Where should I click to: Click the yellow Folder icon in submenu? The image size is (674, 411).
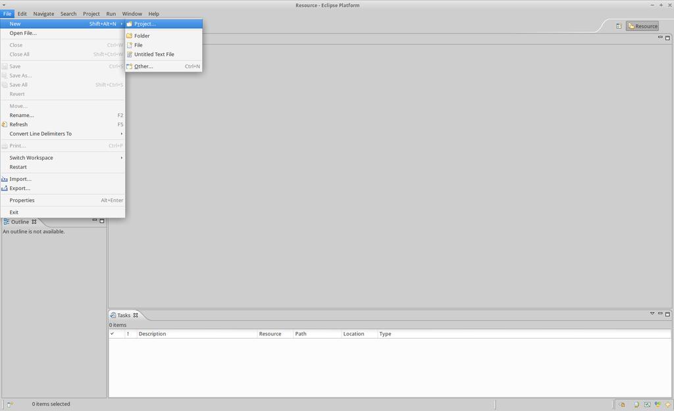[130, 36]
